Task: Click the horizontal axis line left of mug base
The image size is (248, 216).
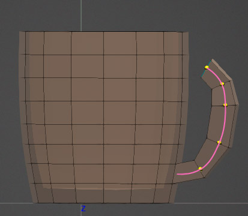Action: click(16, 203)
